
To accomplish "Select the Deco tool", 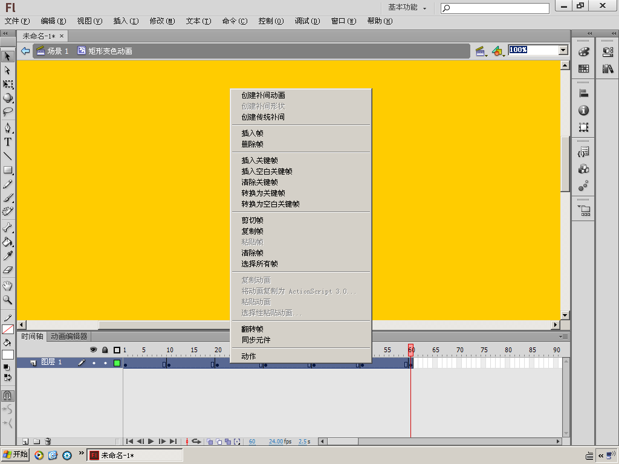I will [x=7, y=211].
